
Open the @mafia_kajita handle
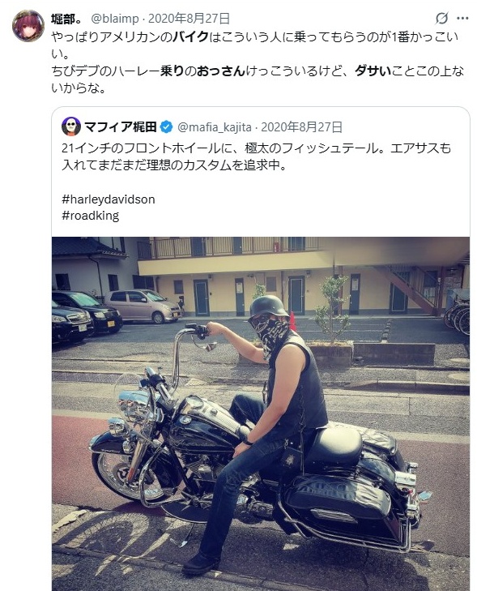pos(215,127)
